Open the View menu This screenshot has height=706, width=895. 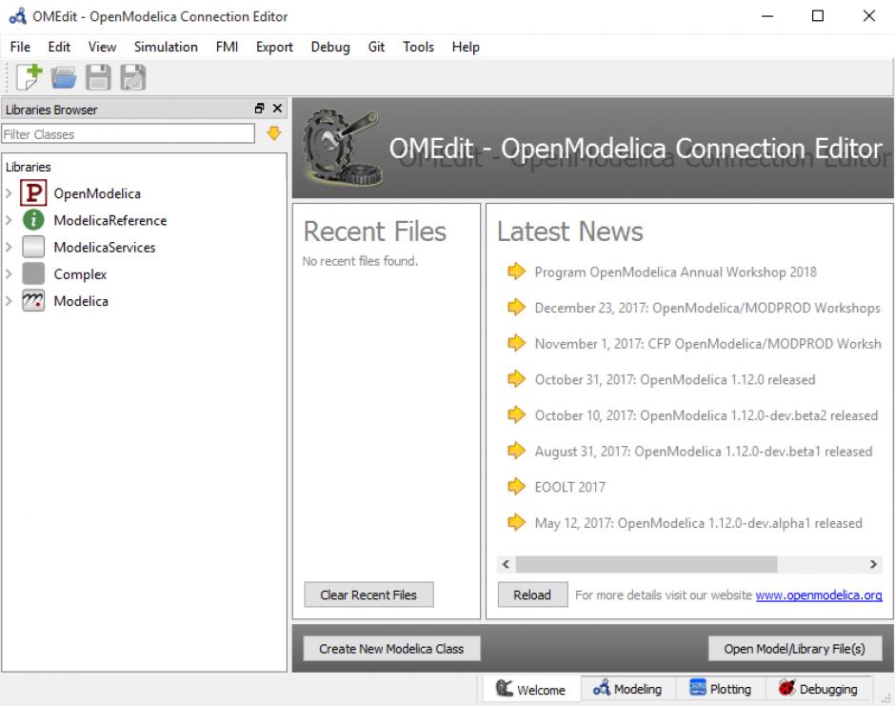point(102,47)
